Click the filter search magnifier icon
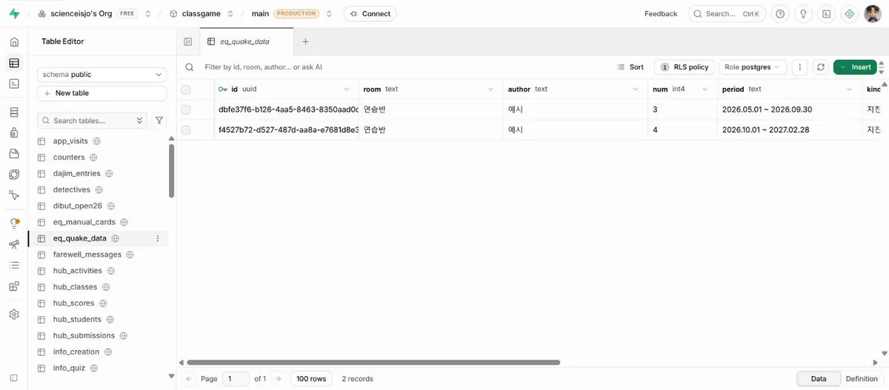Screen dimensions: 889x390 [x=190, y=67]
